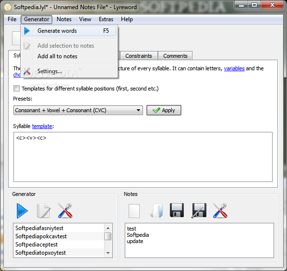The image size is (287, 271).
Task: Switch to the Constraints tab
Action: [139, 56]
